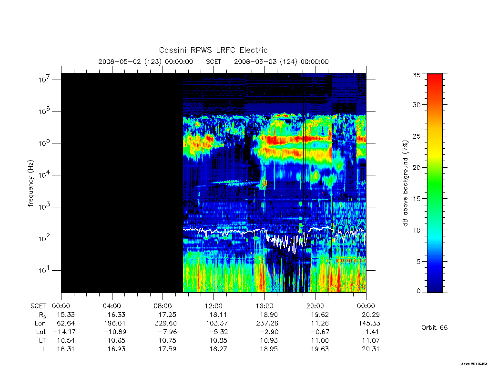Image resolution: width=488 pixels, height=366 pixels.
Task: Click the Rs value 15.33
Action: (x=66, y=315)
